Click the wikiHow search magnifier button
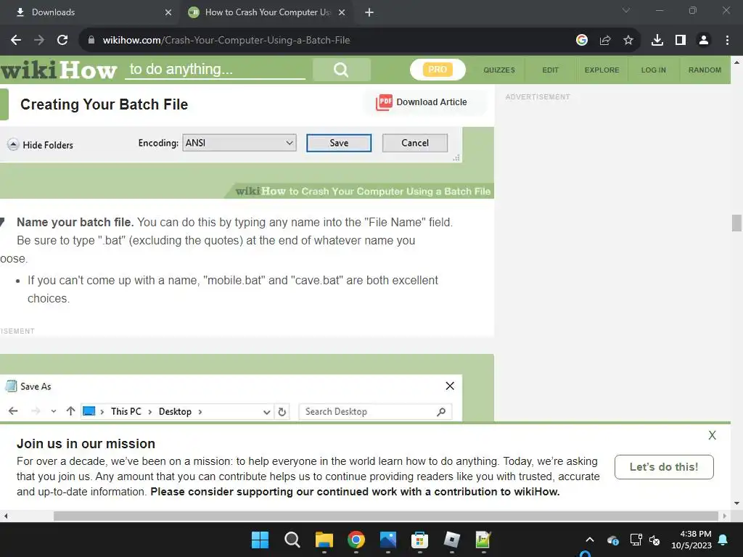This screenshot has width=743, height=557. pos(341,70)
